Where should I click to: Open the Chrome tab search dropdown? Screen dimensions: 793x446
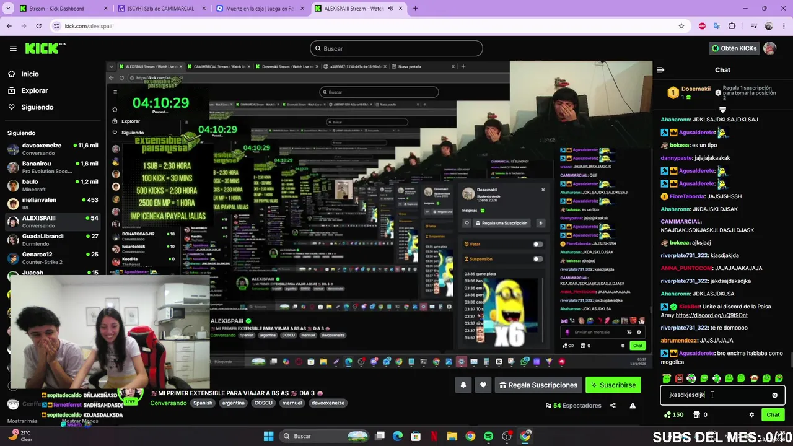tap(9, 9)
